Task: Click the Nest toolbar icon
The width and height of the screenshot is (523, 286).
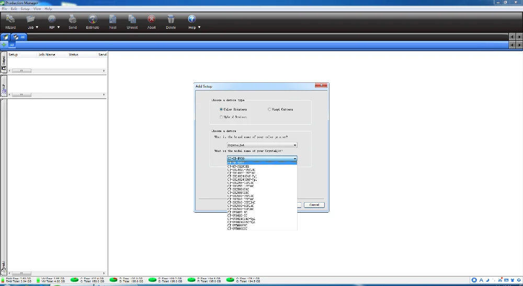Action: [x=113, y=19]
